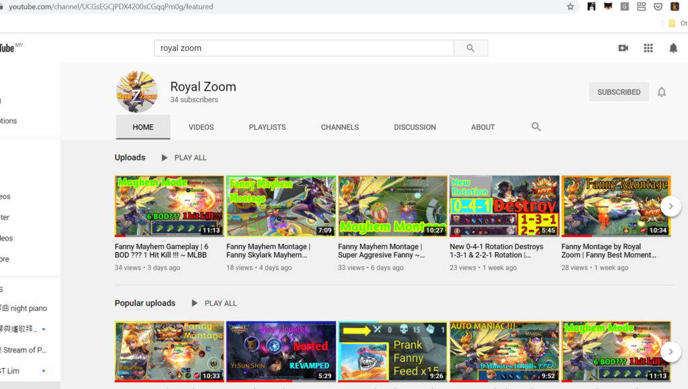Click the 34 subscribers text
The width and height of the screenshot is (688, 389).
point(194,99)
